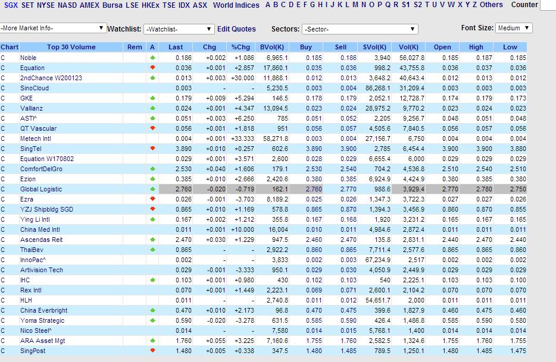Open the More Market Info dropdown
The width and height of the screenshot is (556, 362).
(52, 28)
